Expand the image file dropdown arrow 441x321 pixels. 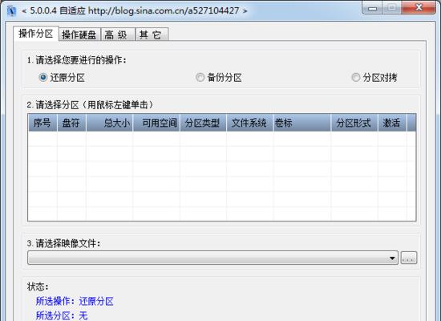[x=392, y=258]
